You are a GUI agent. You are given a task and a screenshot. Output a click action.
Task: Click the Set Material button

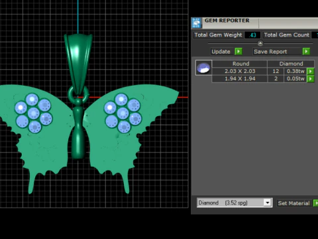(293, 203)
